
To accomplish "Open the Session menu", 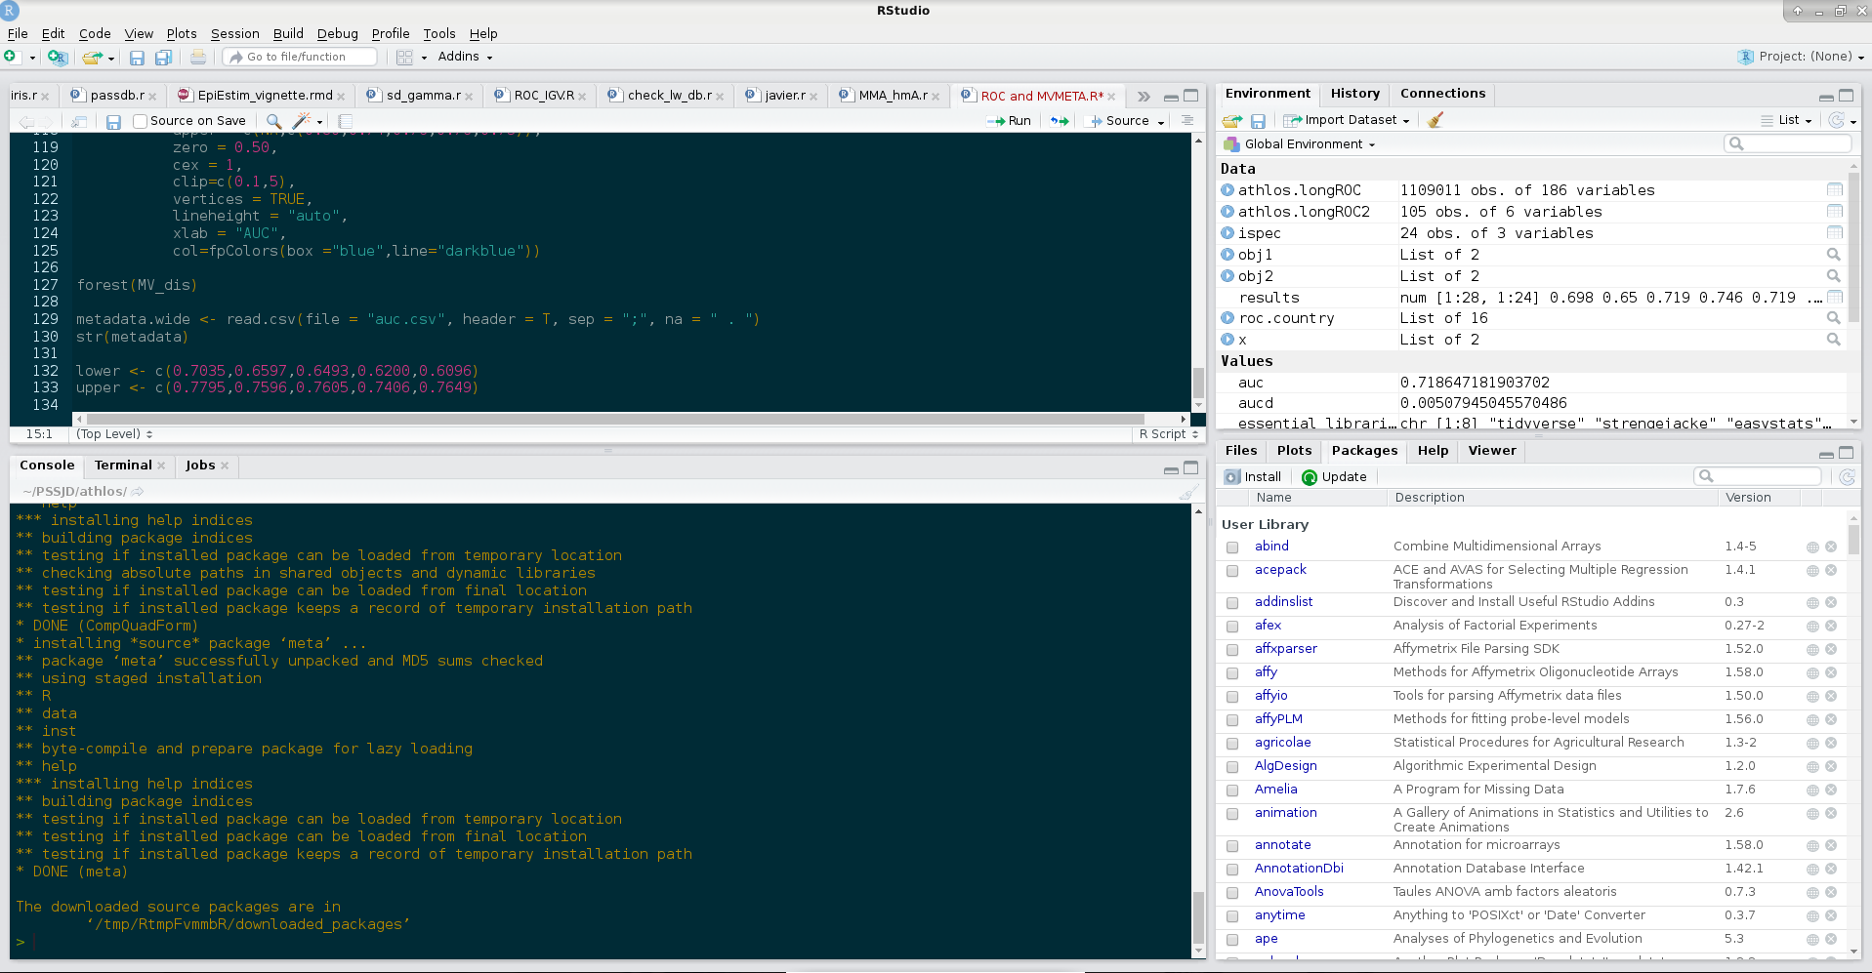I will click(x=234, y=33).
